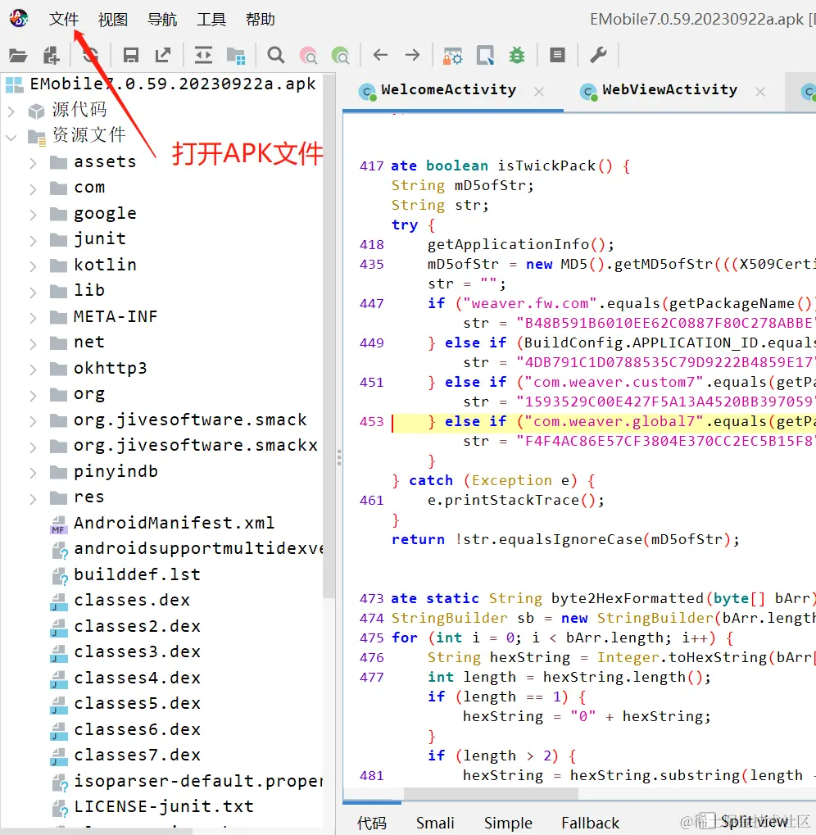Viewport: 816px width, 835px height.
Task: Expand the META-INF folder
Action: click(x=33, y=318)
